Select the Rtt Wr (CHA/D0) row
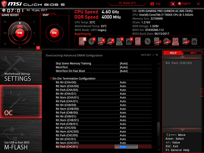 tap(104, 82)
